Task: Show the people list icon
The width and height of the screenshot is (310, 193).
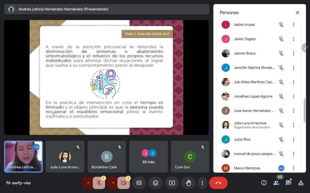Action: point(276,183)
